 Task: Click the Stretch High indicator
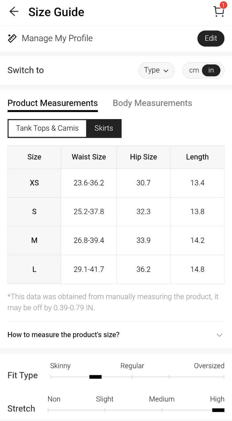point(218,410)
